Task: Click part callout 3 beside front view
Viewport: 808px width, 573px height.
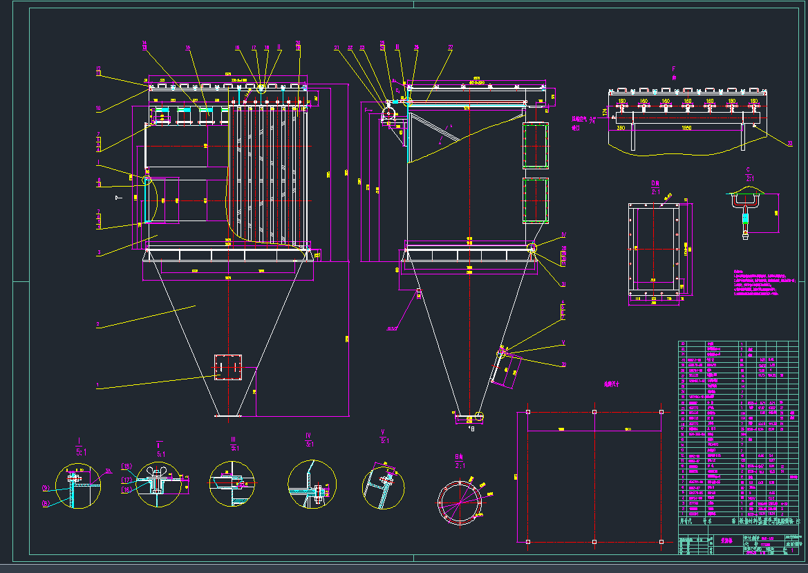Action: pyautogui.click(x=99, y=253)
